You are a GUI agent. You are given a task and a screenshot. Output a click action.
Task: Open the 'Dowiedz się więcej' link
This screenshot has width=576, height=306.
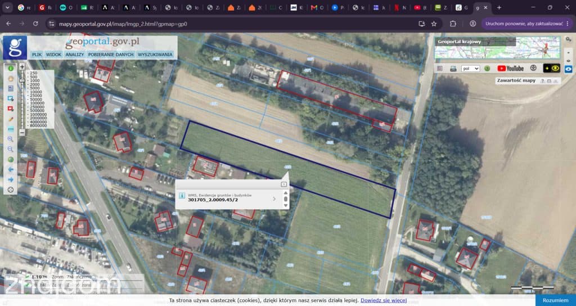tap(384, 300)
